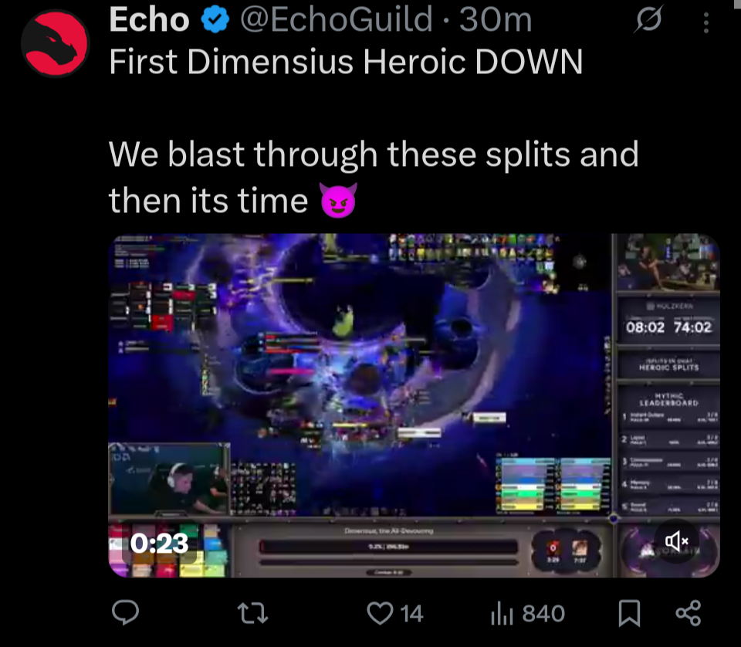Screen dimensions: 741x647
Task: Open Echo's red dragon profile avatar
Action: click(x=56, y=43)
